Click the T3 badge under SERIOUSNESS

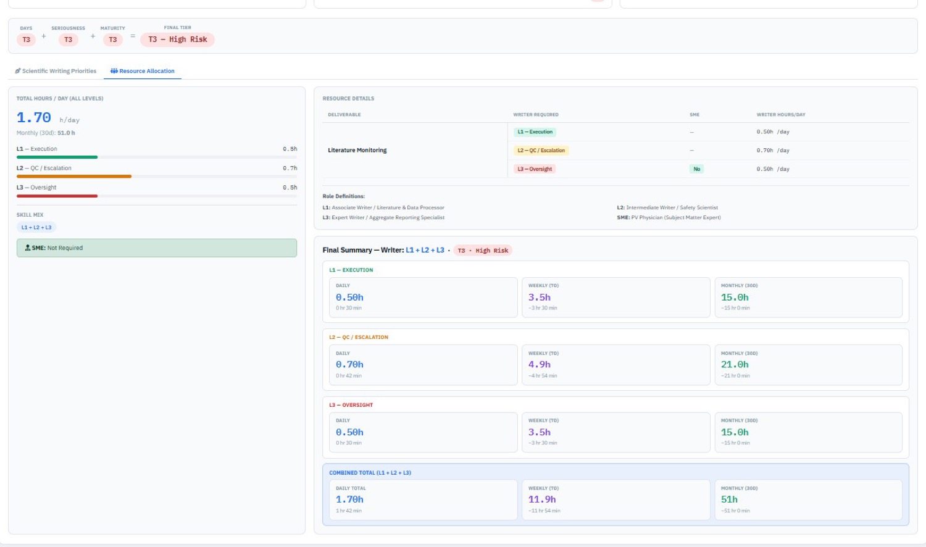point(69,40)
